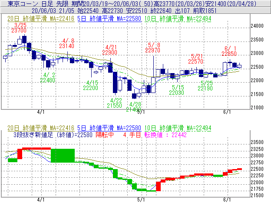Click the 21750 axis label in lower chart

click(257, 189)
